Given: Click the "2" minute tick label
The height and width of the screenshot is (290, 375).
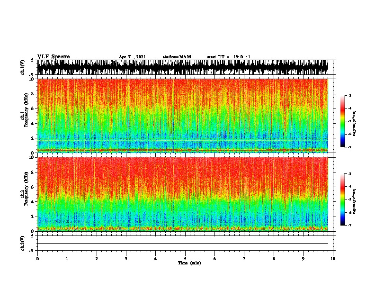Looking at the screenshot, I should click(x=97, y=259).
